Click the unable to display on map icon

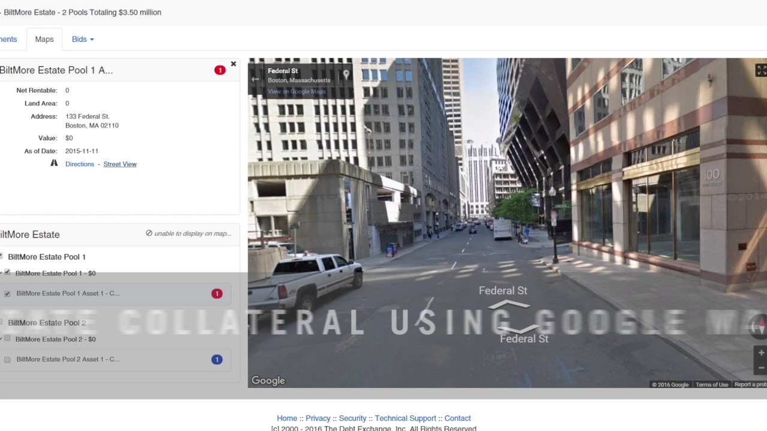tap(149, 233)
